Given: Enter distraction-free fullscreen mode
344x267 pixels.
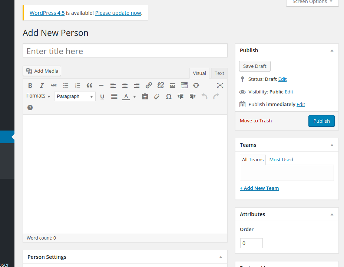Looking at the screenshot, I should click(x=220, y=85).
